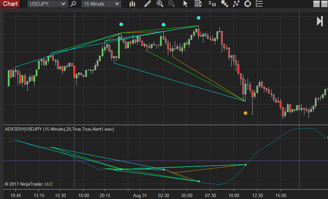Viewport: 328px width, 199px height.
Task: Expand the instrument selector arrow
Action: (x=64, y=4)
